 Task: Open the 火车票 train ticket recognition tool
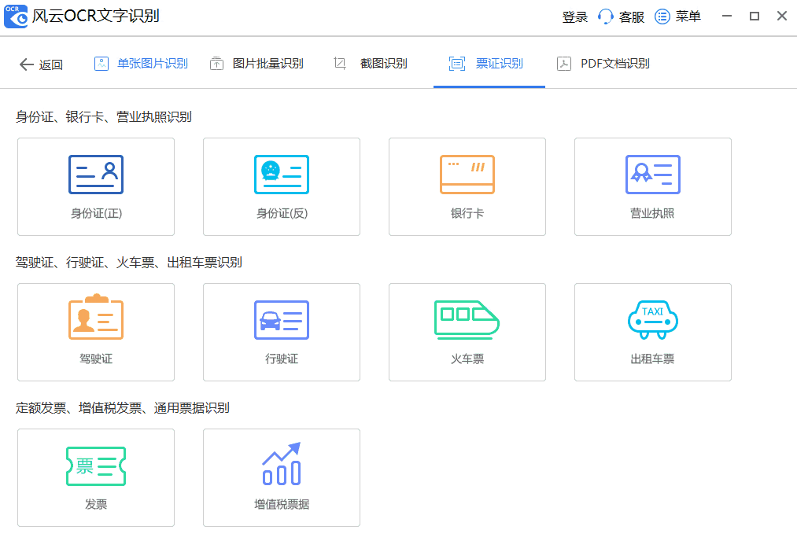click(x=467, y=332)
